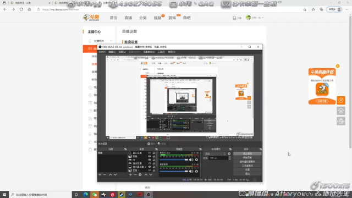Screen dimensions: 352x198
Task: Move scene down with arrow in Scenes dock
Action: pos(115,175)
